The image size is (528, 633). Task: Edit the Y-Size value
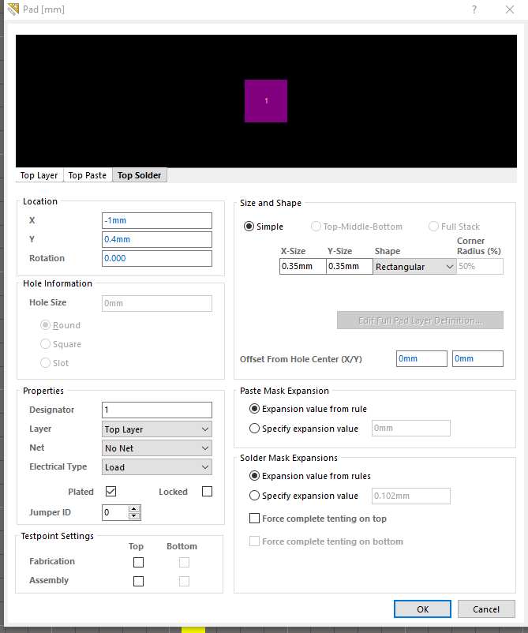350,267
